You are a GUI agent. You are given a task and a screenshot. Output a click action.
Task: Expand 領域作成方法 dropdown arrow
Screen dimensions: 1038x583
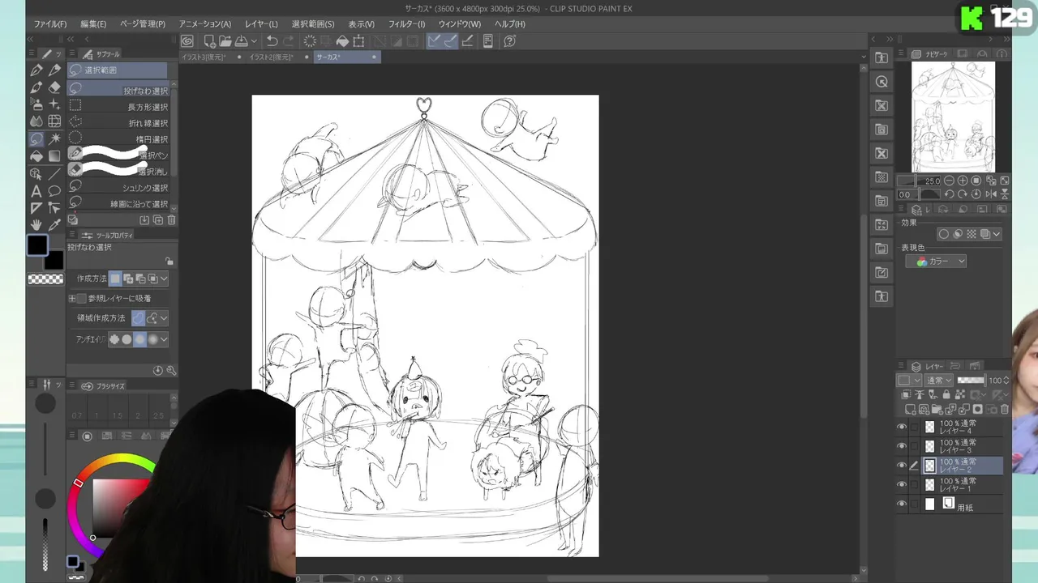coord(164,318)
